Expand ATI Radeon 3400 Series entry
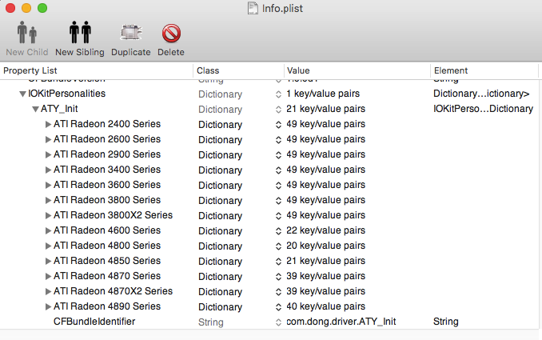 click(x=49, y=170)
